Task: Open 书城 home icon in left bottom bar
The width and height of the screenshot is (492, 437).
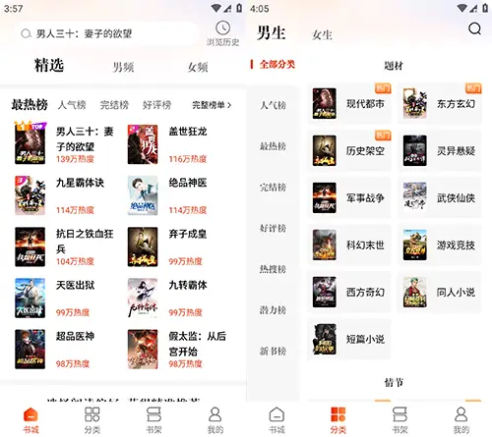Action: [31, 414]
